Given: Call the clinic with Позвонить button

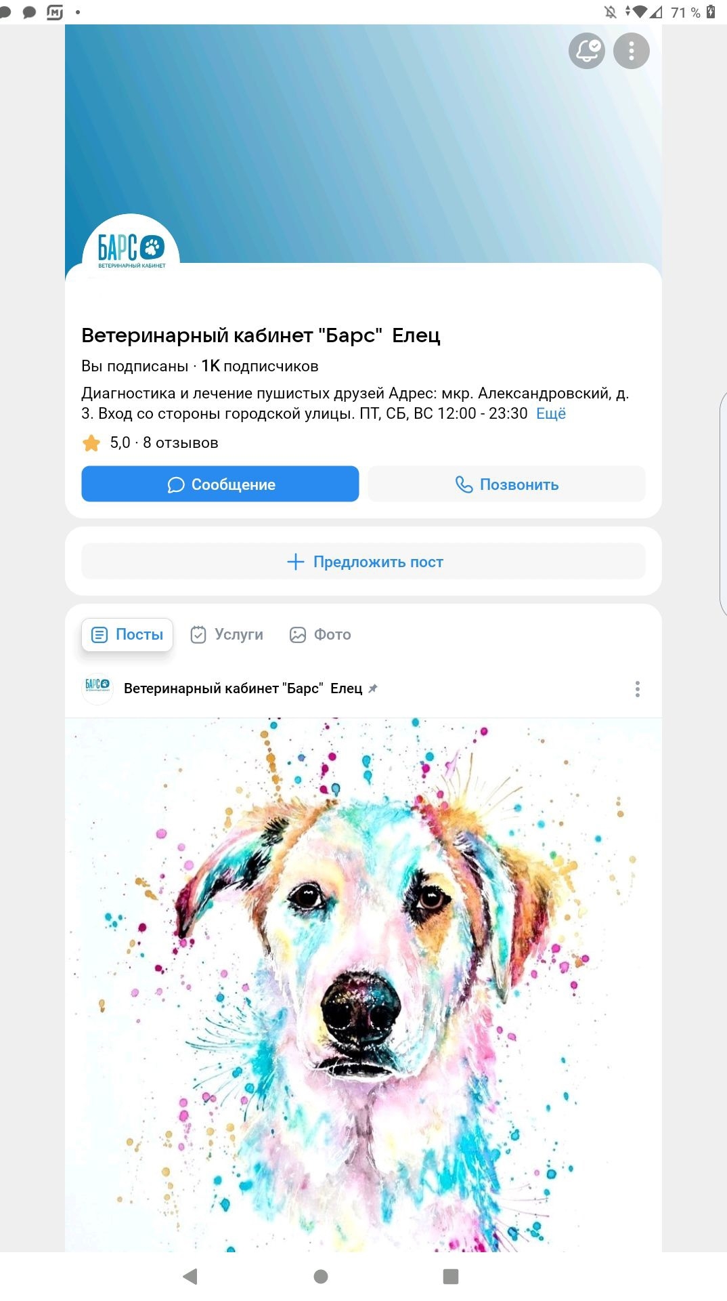Looking at the screenshot, I should point(506,484).
